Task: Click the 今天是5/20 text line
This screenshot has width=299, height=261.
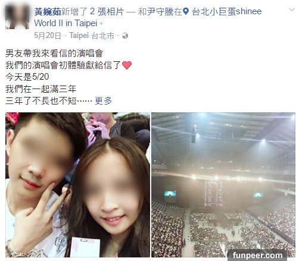Action: [27, 77]
